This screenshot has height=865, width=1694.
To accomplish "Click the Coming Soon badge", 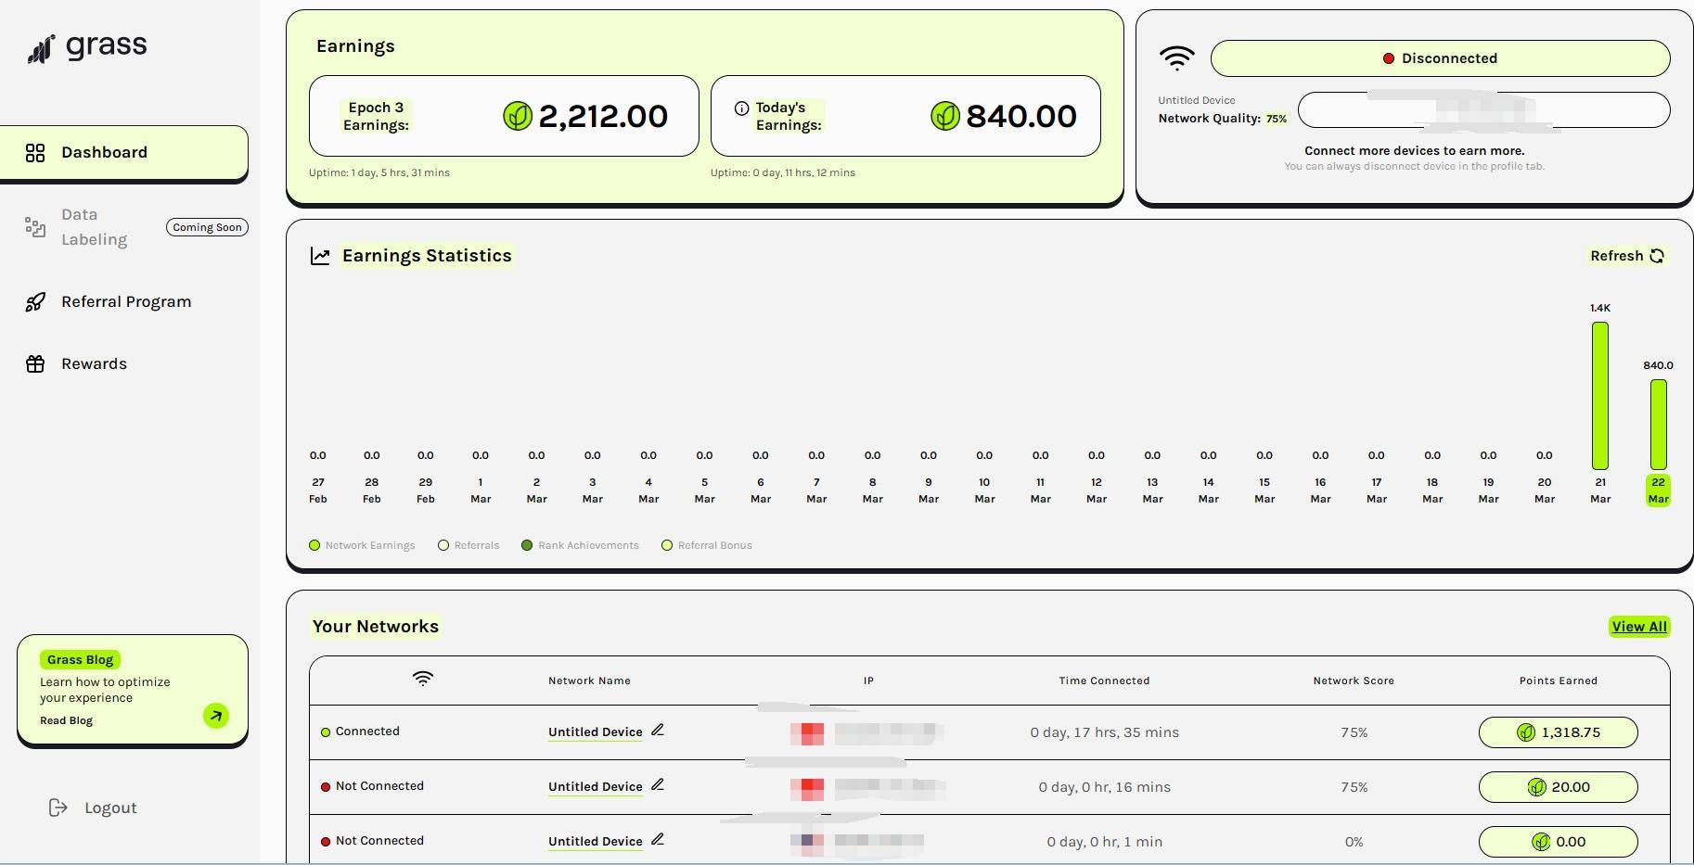I will [x=207, y=227].
